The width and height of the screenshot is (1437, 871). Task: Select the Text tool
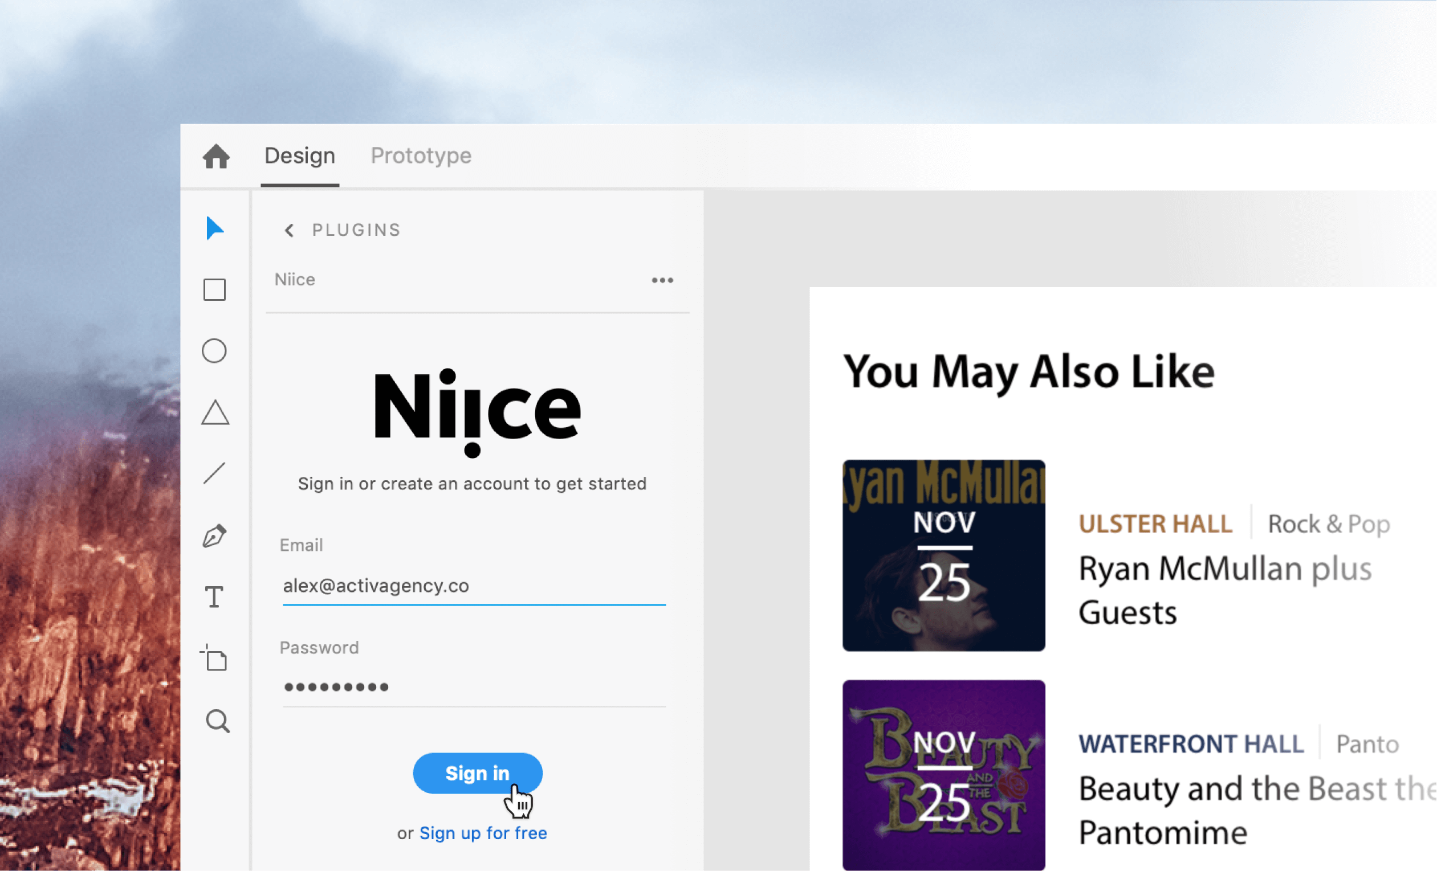(214, 597)
